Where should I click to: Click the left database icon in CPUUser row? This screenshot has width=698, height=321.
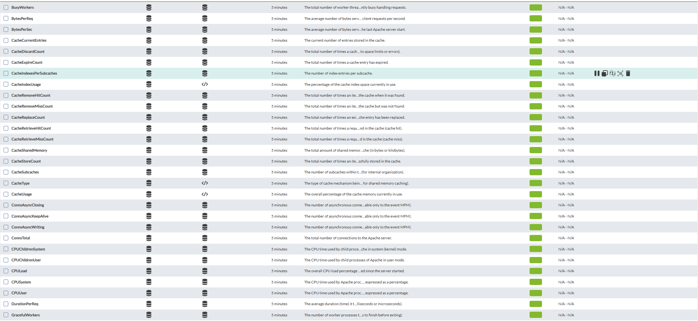(x=149, y=293)
